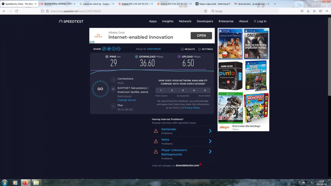331x186 pixels.
Task: Copy the share link via chain icon
Action: pos(104,48)
